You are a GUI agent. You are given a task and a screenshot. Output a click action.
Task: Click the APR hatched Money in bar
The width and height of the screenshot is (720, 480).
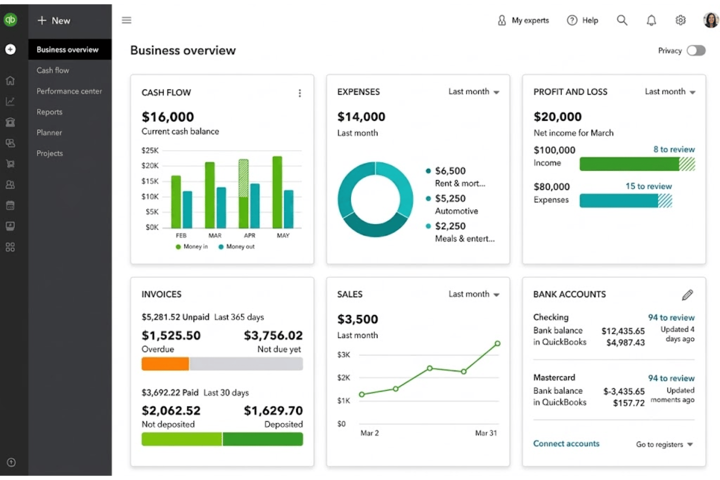243,178
